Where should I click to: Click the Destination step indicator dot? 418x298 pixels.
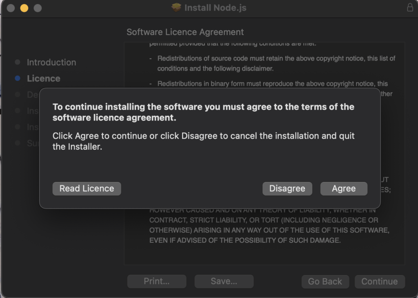(x=18, y=94)
